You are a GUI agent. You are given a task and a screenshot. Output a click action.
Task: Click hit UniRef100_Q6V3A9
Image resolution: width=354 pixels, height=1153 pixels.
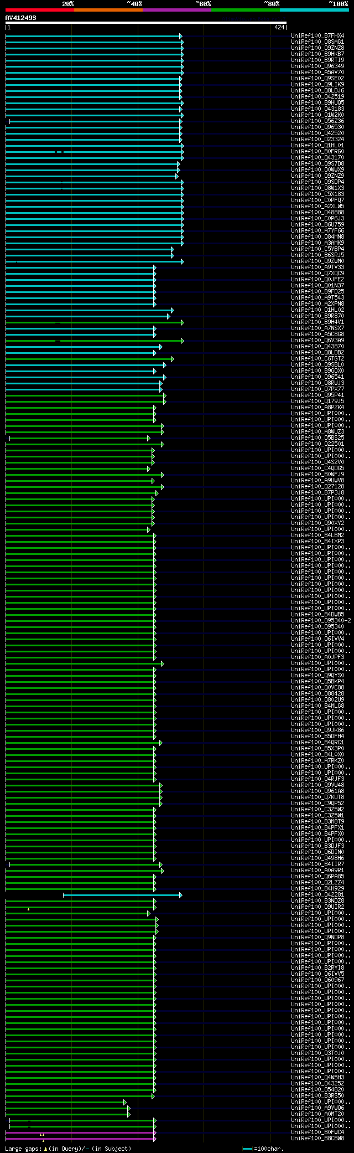coord(317,340)
